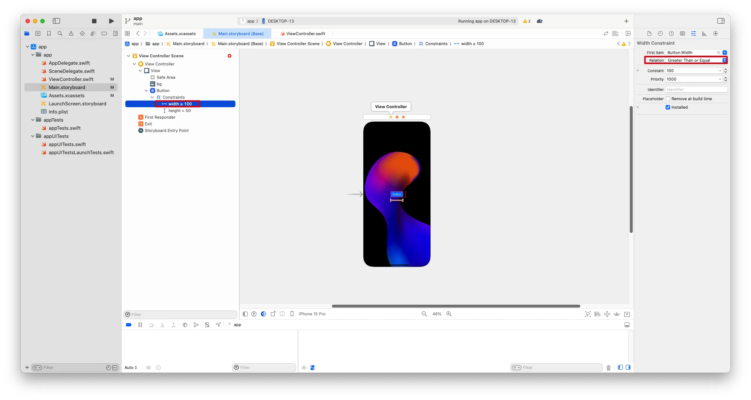Image resolution: width=751 pixels, height=400 pixels.
Task: Switch to ViewController.swift tab
Action: tap(305, 34)
